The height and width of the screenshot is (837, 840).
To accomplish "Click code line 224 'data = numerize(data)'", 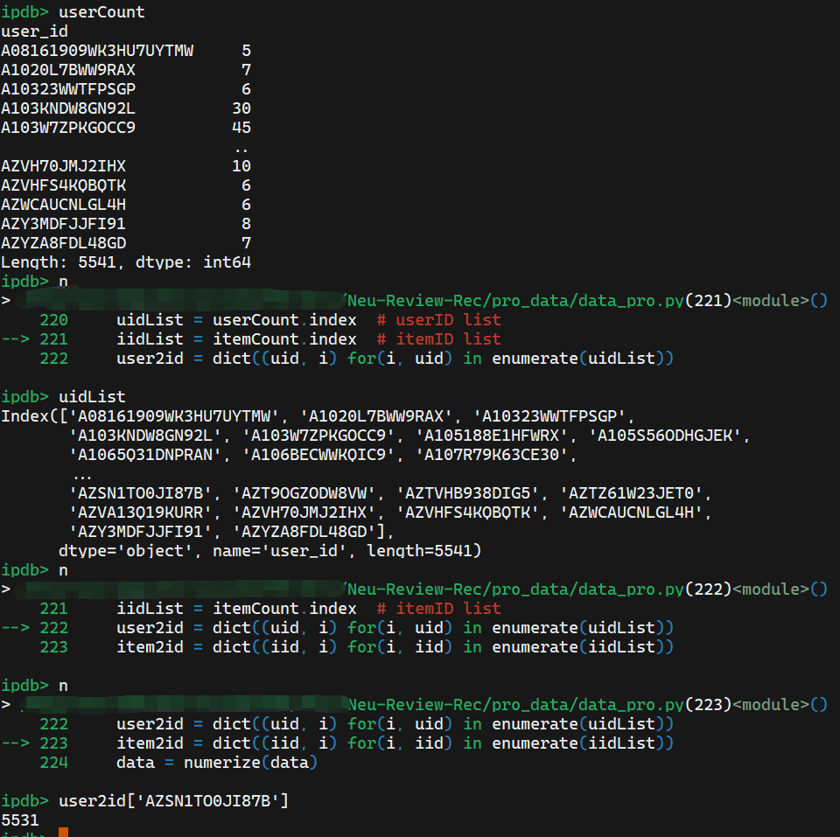I will point(217,763).
